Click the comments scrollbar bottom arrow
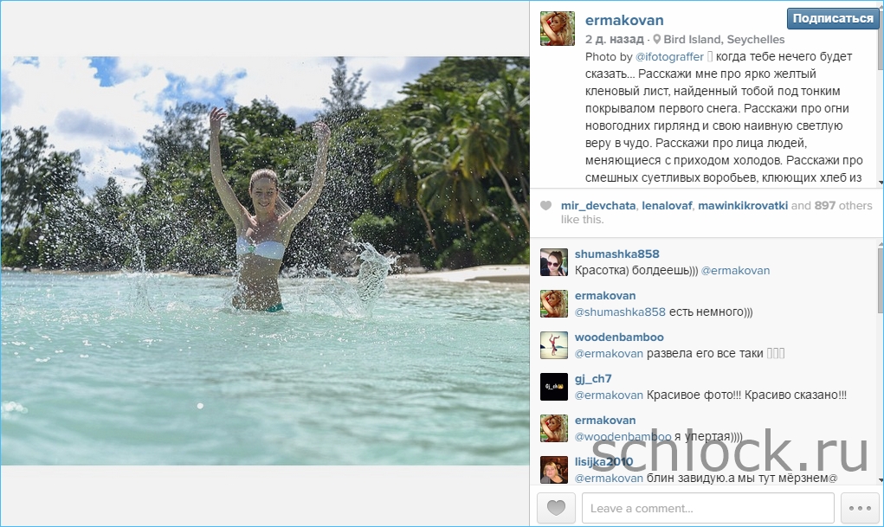The height and width of the screenshot is (527, 884). pos(881,480)
